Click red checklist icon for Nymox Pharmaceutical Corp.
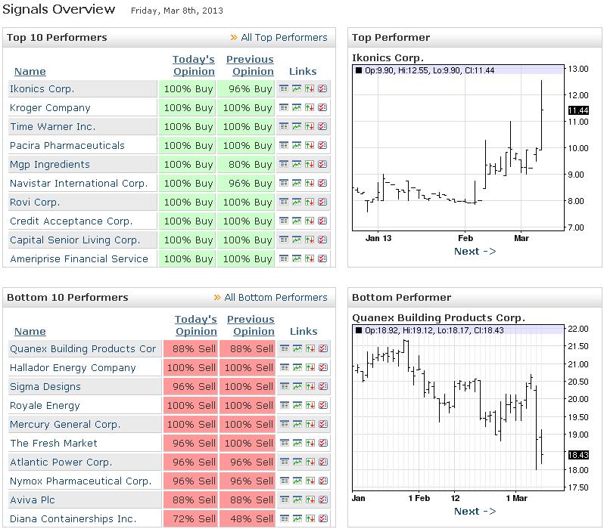 point(323,481)
